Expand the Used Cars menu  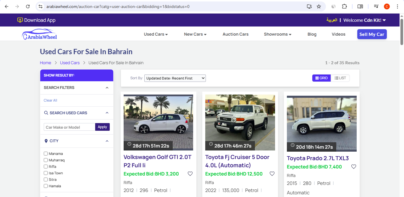pyautogui.click(x=156, y=34)
